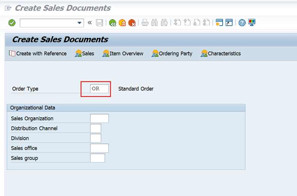Viewport: 297px width, 196px height.
Task: Click the Sales Organization input field
Action: point(100,118)
